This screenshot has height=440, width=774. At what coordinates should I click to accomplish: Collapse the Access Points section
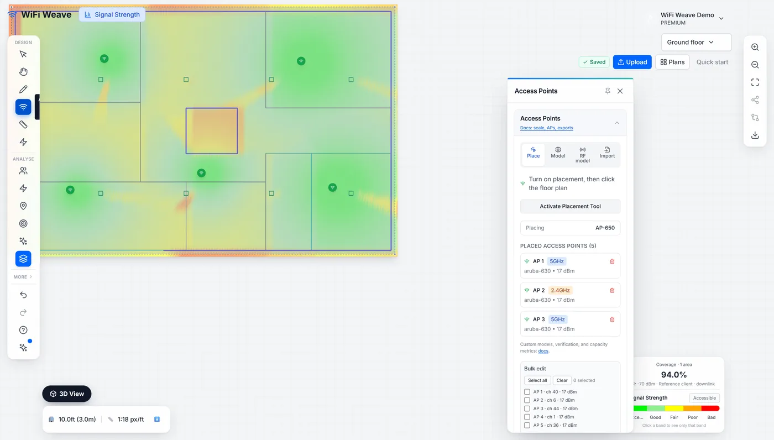[617, 123]
